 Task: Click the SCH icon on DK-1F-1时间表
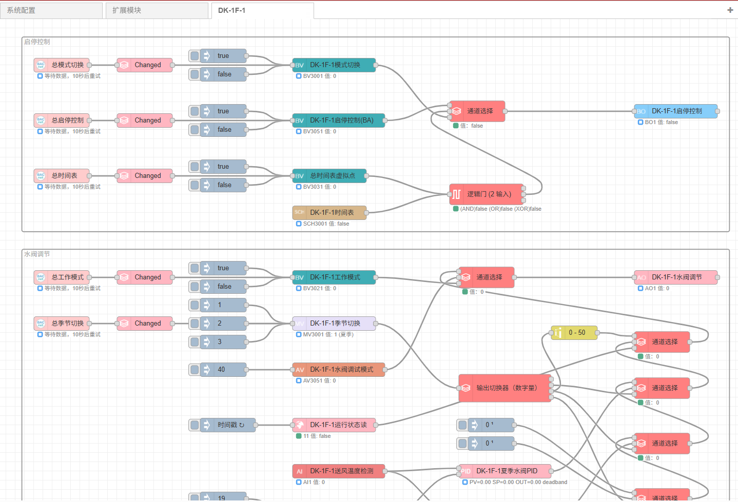point(300,213)
